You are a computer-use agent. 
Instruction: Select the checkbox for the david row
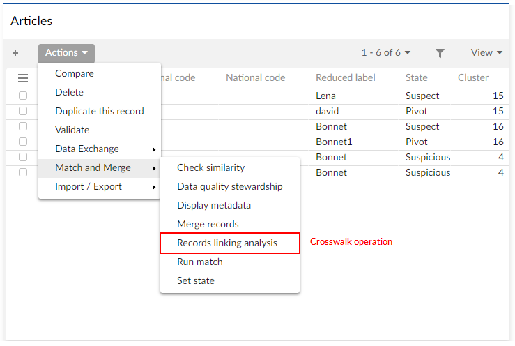[x=23, y=111]
